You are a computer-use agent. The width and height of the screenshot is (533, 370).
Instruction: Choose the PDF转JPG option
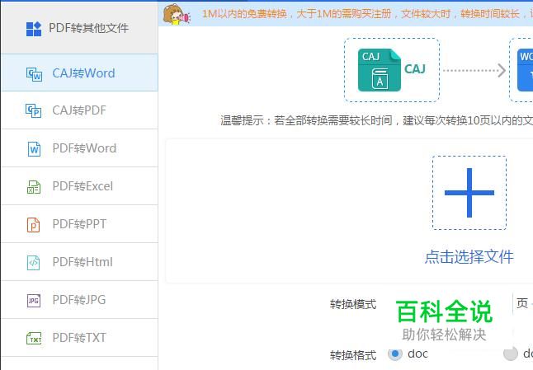[x=79, y=300]
